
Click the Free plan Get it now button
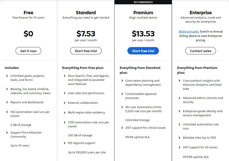[28, 51]
